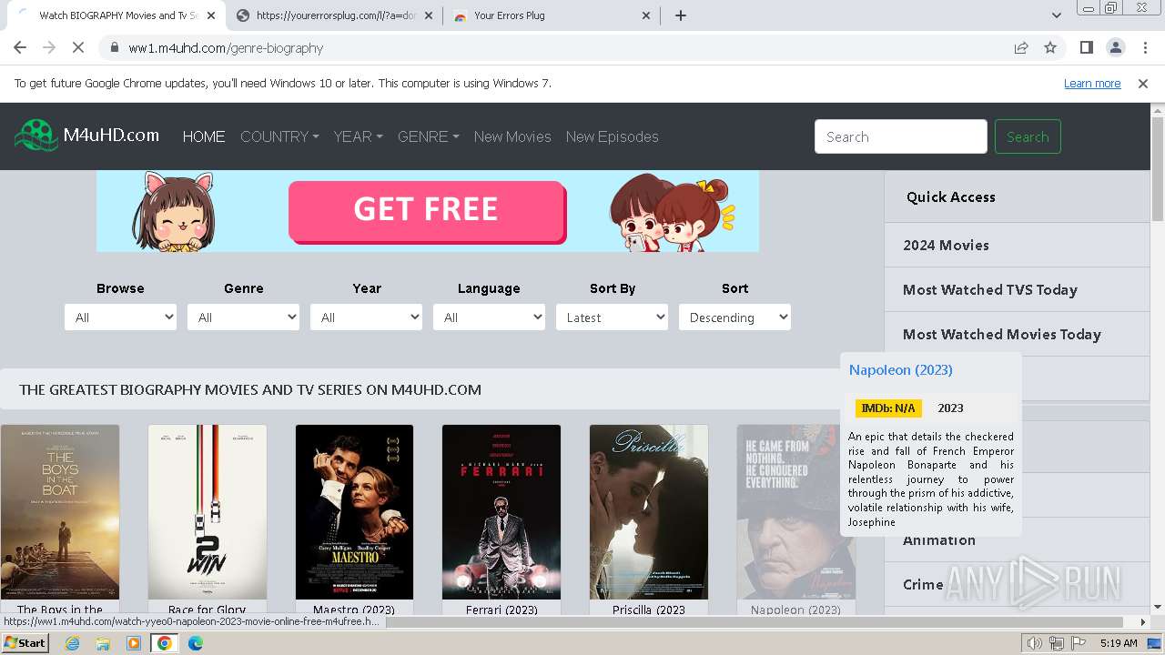Open Ferrari (2023) poster
The image size is (1165, 655).
pos(501,512)
